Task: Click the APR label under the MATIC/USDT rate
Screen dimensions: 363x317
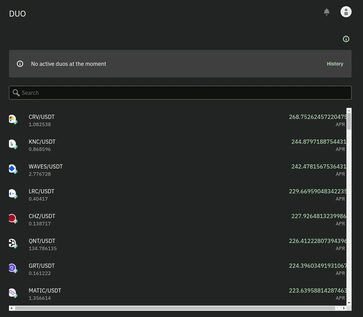Action: 340,298
